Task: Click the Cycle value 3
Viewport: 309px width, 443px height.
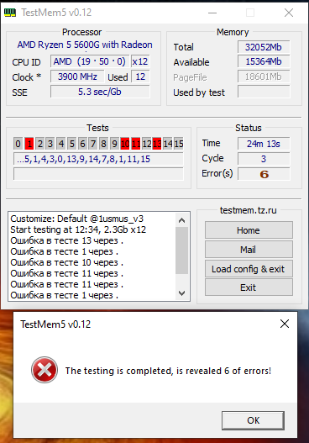Action: tap(264, 159)
